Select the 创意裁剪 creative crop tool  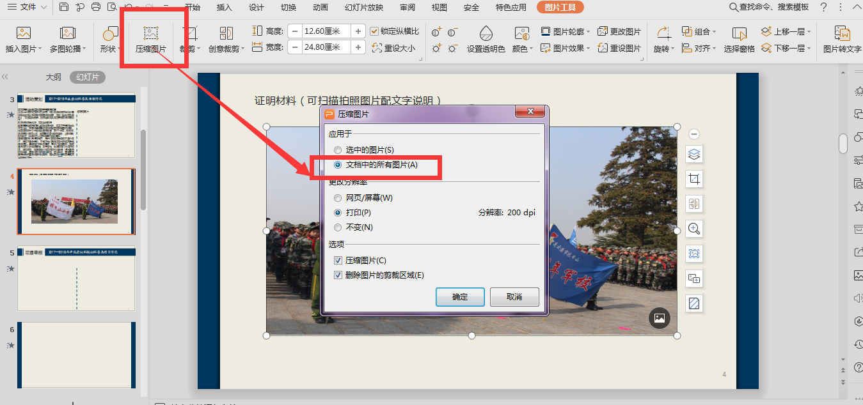tap(226, 34)
